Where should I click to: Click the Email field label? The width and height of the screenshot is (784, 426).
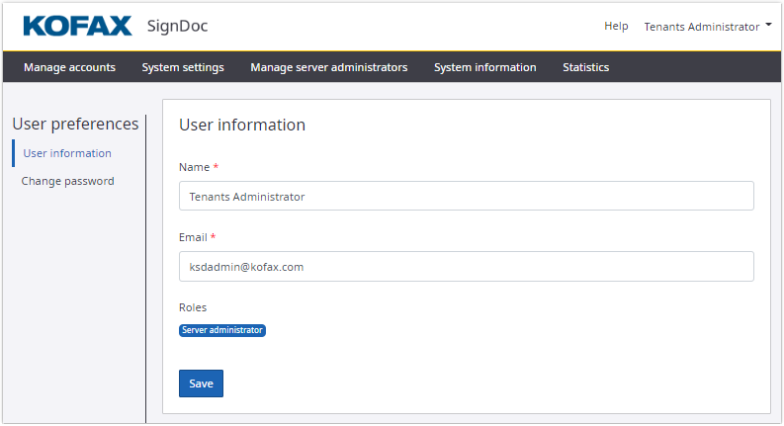193,237
